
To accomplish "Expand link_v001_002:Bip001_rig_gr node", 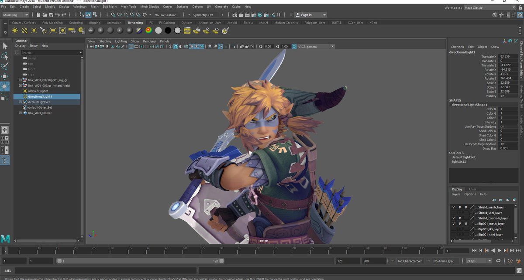I will (21, 80).
